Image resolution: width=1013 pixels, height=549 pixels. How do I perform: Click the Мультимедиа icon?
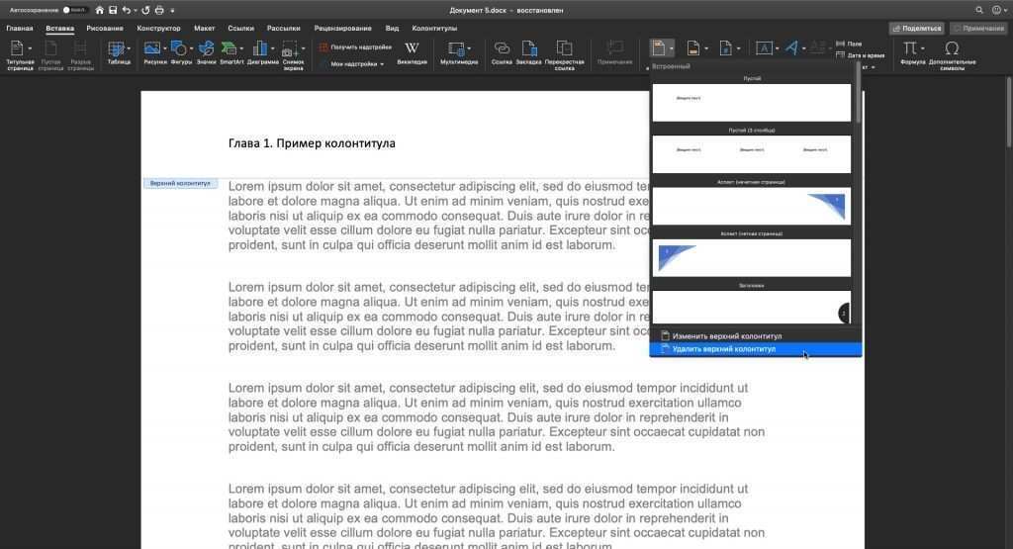click(455, 49)
